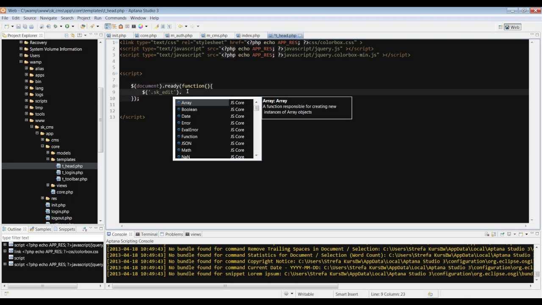Screen dimensions: 542x305
Task: Click the black terminal icon in toolbar
Action: point(134,26)
